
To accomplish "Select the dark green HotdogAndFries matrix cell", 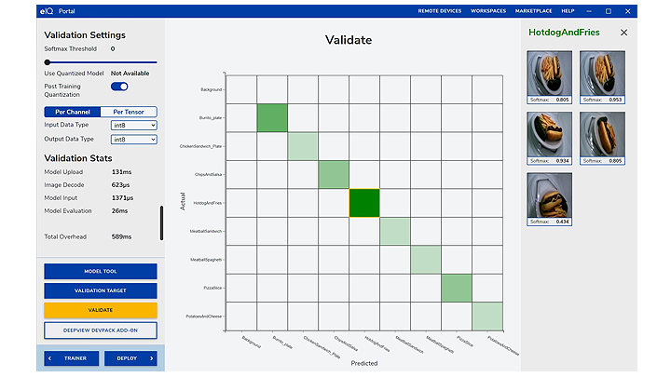I will pyautogui.click(x=364, y=203).
